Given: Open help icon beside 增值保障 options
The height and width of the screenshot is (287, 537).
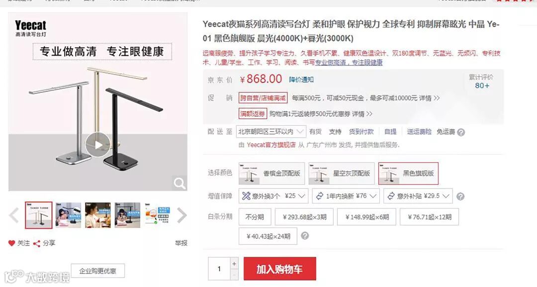Looking at the screenshot, I should click(x=460, y=196).
